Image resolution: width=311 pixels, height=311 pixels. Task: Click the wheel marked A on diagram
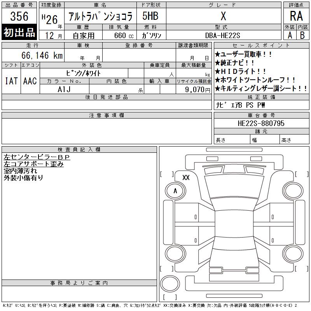(175, 190)
